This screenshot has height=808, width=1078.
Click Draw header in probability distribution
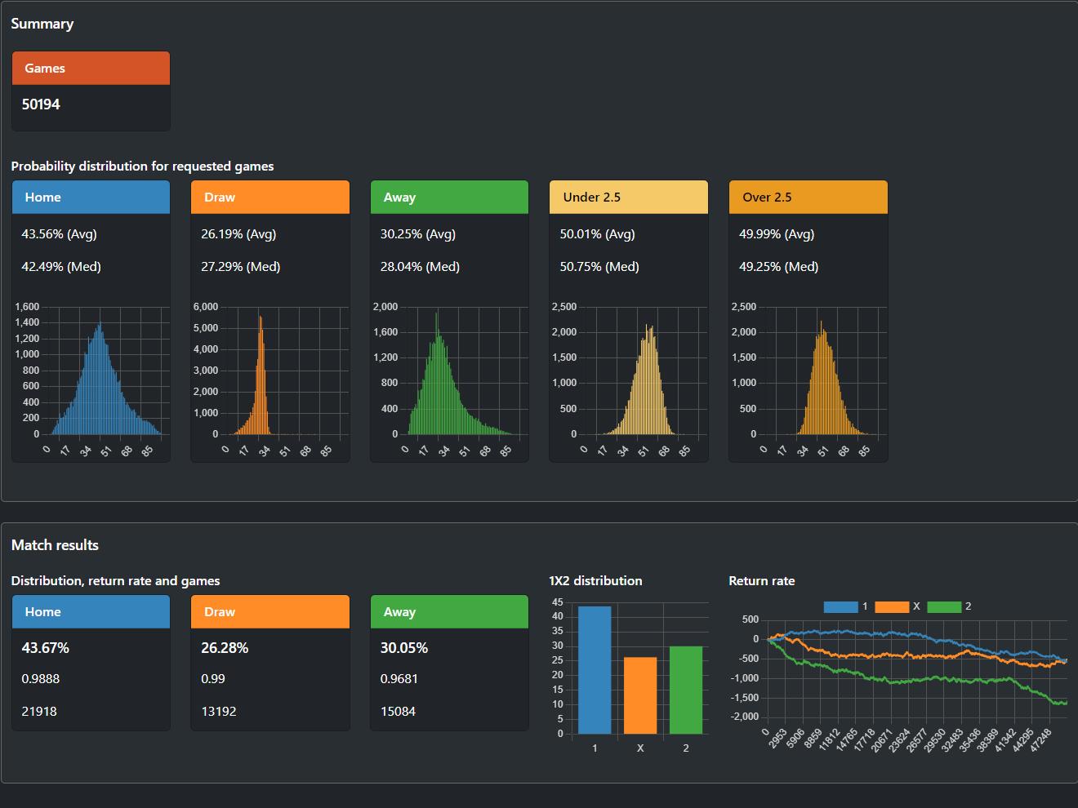point(270,198)
